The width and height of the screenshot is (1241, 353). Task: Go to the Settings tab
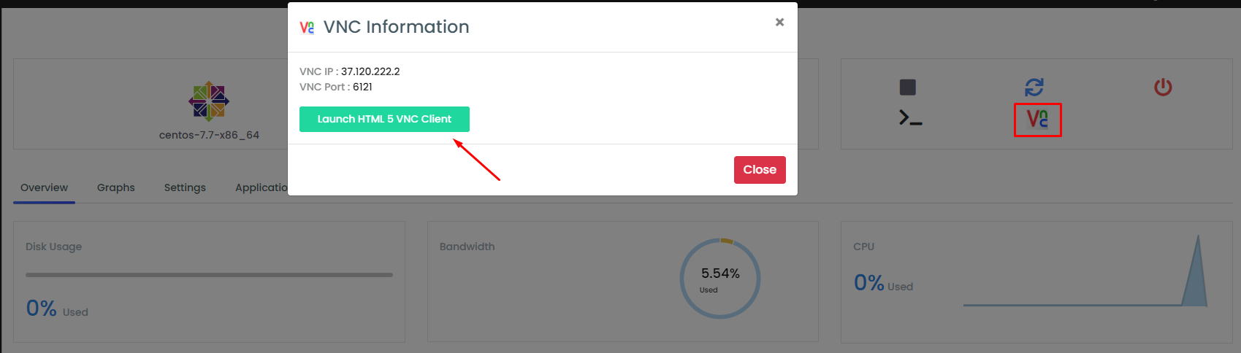coord(185,187)
